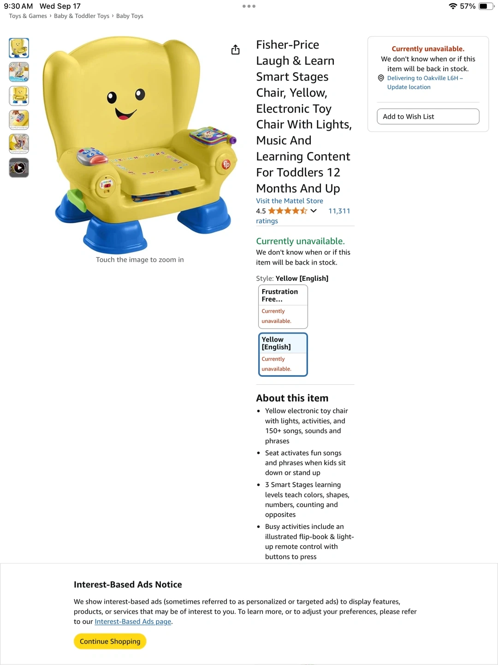Expand the rating breakdown chevron
This screenshot has width=498, height=665.
pos(314,211)
